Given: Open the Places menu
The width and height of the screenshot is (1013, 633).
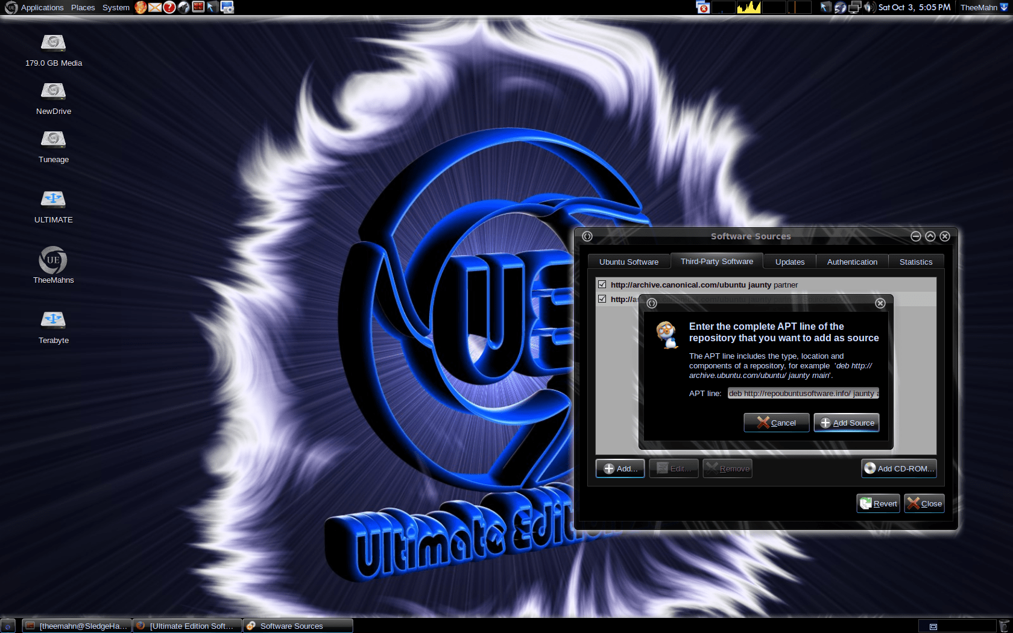Looking at the screenshot, I should tap(83, 7).
